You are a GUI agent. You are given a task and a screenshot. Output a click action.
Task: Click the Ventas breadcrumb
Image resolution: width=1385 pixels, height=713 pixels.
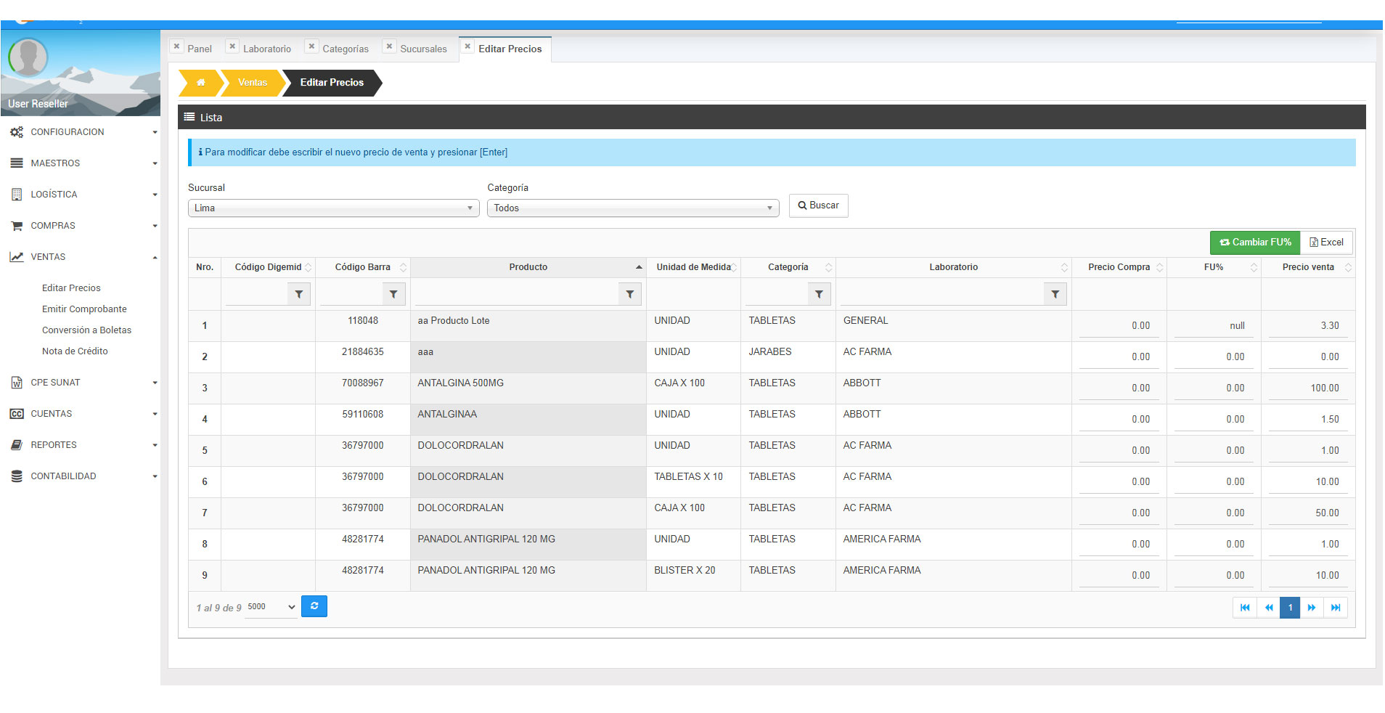[x=253, y=83]
